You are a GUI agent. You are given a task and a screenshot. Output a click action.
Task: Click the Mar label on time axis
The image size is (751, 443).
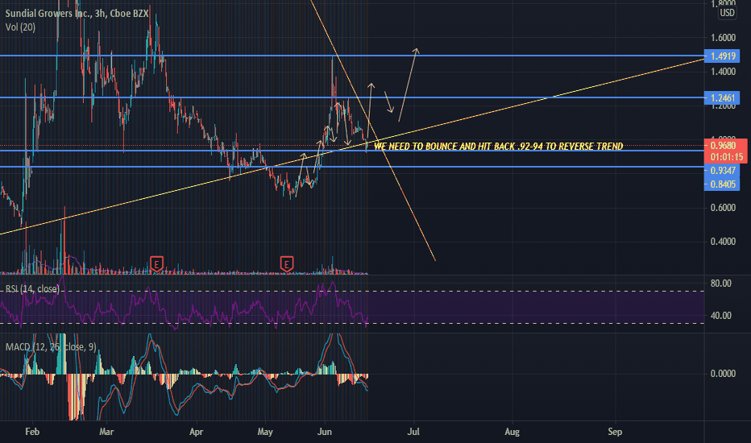pyautogui.click(x=106, y=432)
